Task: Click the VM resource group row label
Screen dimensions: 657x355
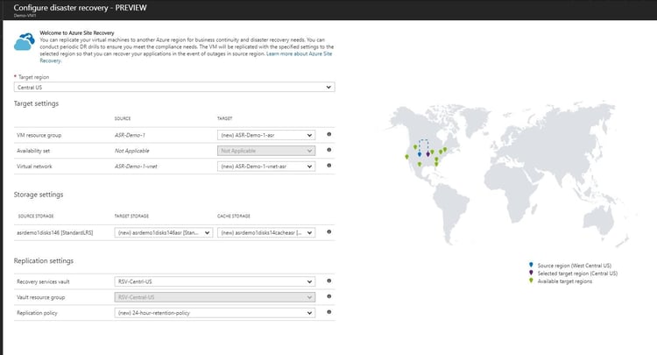Action: coord(39,135)
